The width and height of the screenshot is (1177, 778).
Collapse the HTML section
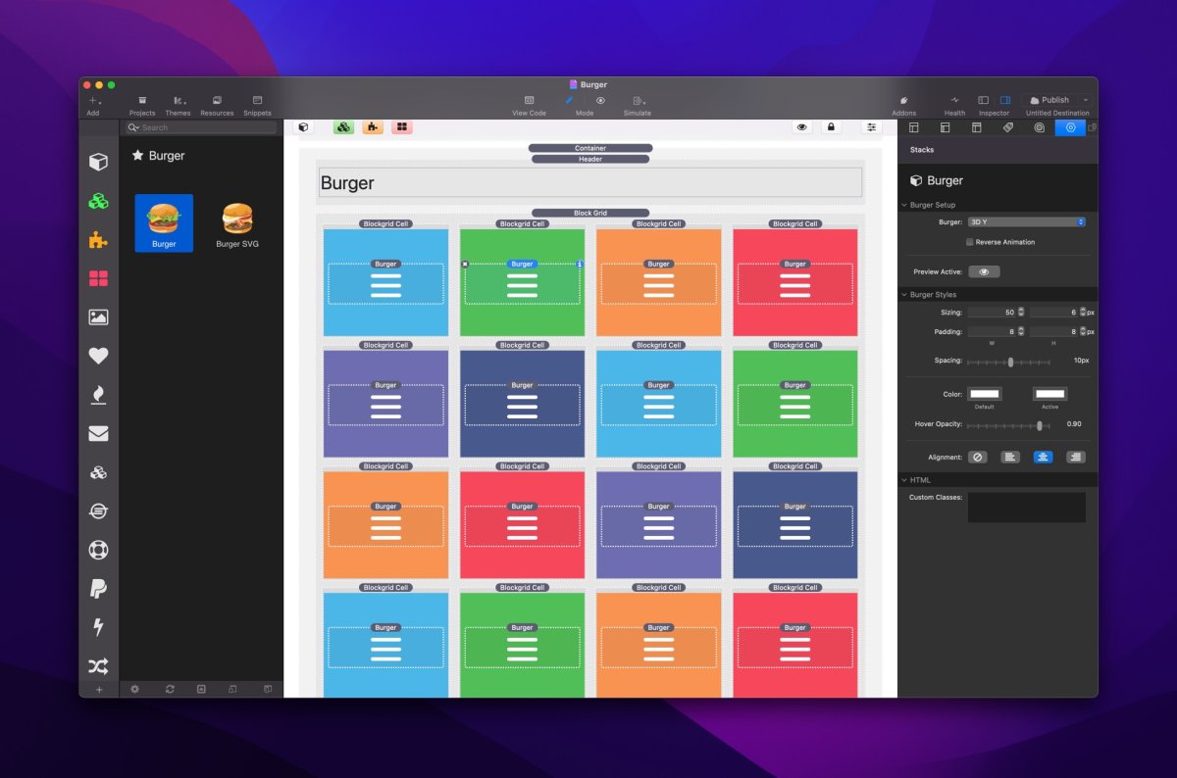pos(903,480)
